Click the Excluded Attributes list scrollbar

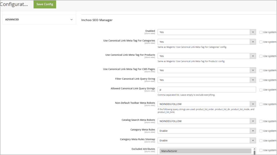(x=254, y=151)
